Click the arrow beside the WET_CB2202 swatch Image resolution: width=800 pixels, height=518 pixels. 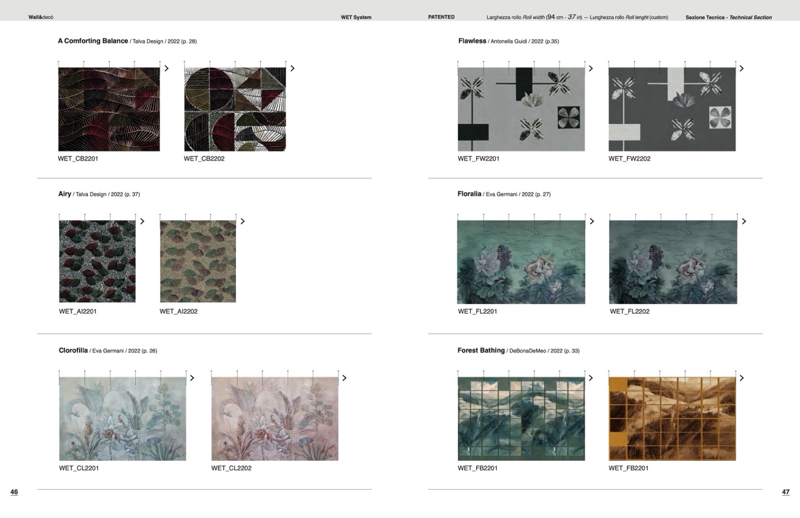(x=292, y=68)
